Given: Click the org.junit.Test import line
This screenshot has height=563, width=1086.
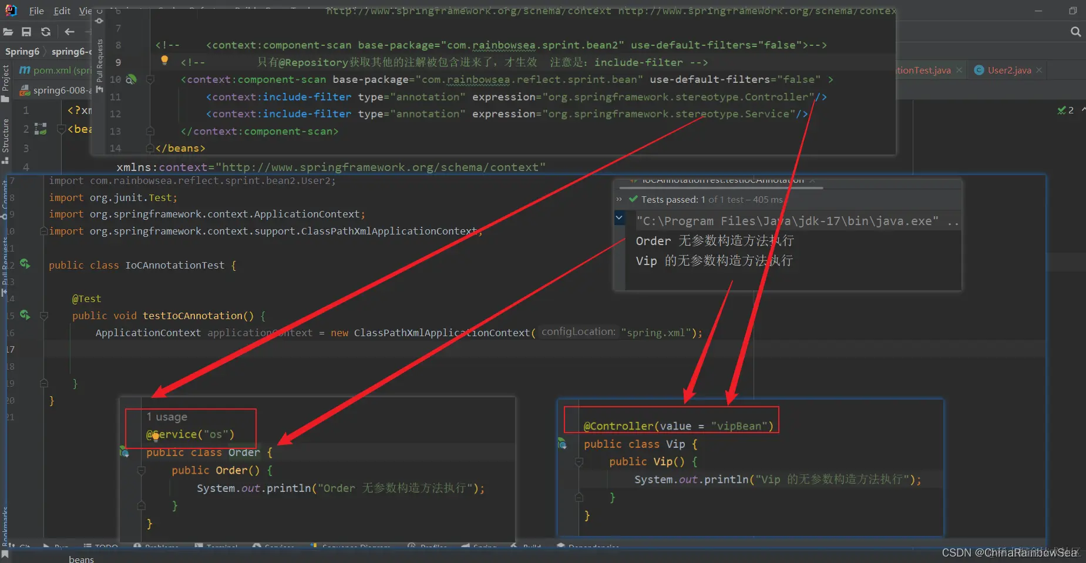Looking at the screenshot, I should tap(113, 197).
